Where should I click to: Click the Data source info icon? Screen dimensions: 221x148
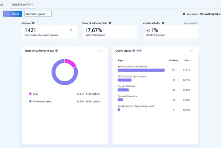click(184, 14)
